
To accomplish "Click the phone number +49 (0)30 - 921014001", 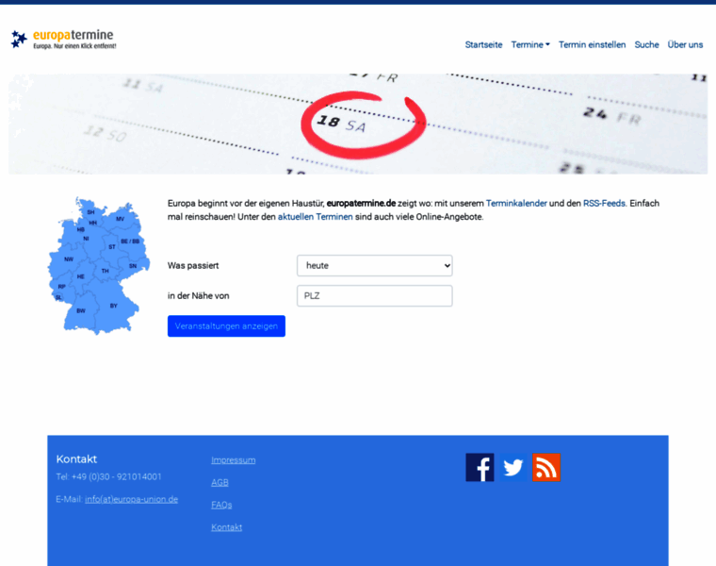I will pyautogui.click(x=117, y=476).
